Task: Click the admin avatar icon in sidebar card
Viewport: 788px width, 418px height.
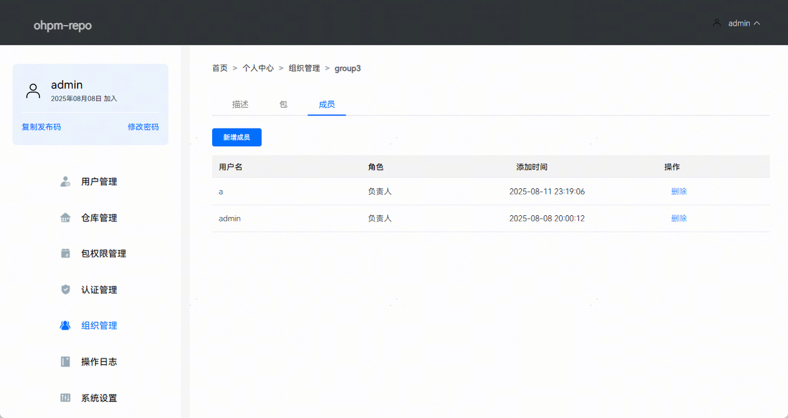Action: [x=33, y=91]
